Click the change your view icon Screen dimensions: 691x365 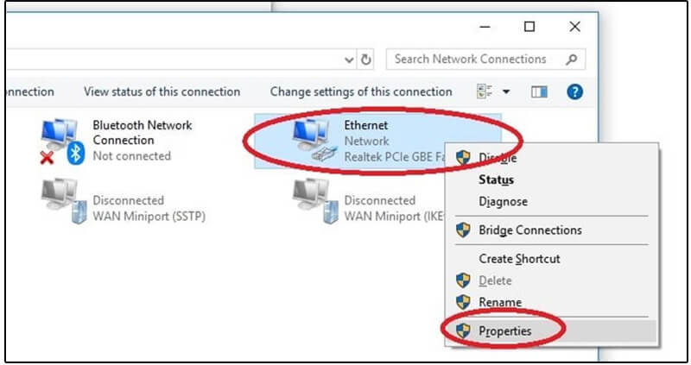coord(485,92)
